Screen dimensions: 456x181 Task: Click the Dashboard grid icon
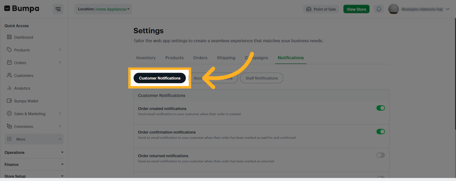tap(9, 37)
